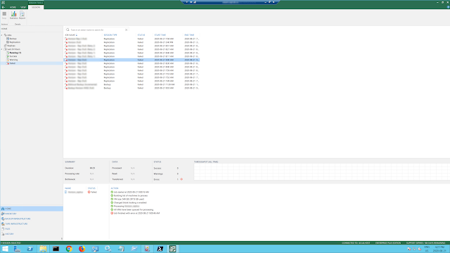Sort sessions by Job Name column
The width and height of the screenshot is (450, 253).
tap(71, 35)
